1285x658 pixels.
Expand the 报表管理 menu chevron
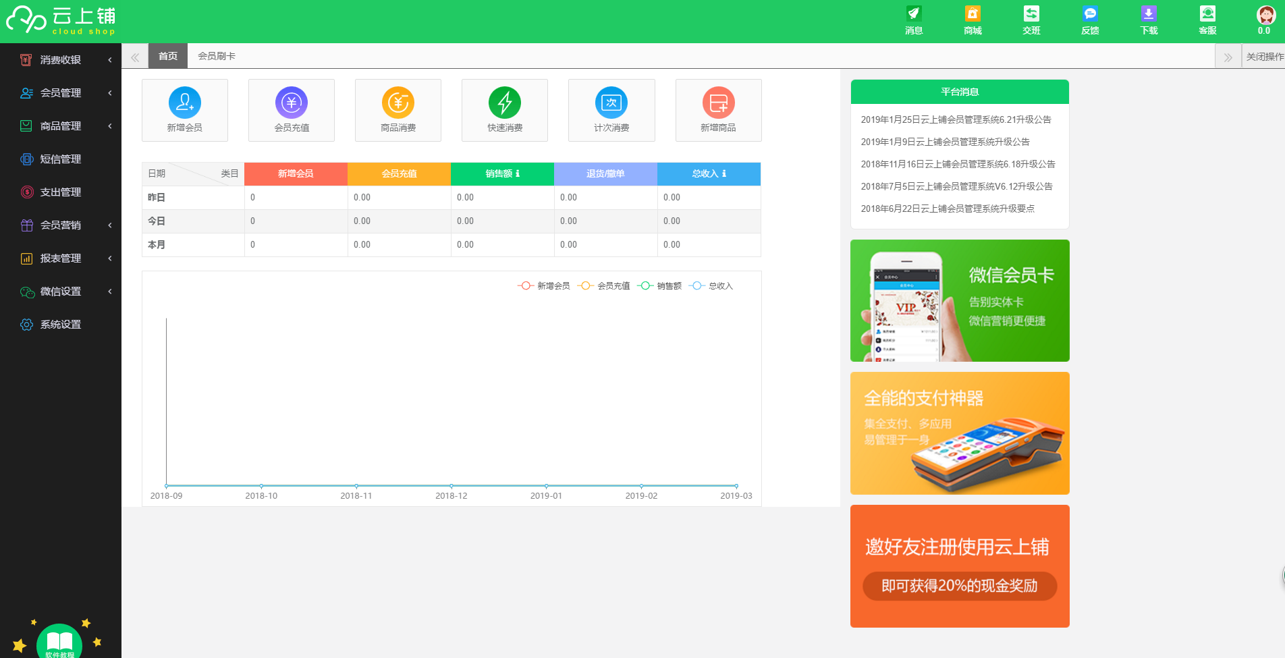click(x=110, y=258)
